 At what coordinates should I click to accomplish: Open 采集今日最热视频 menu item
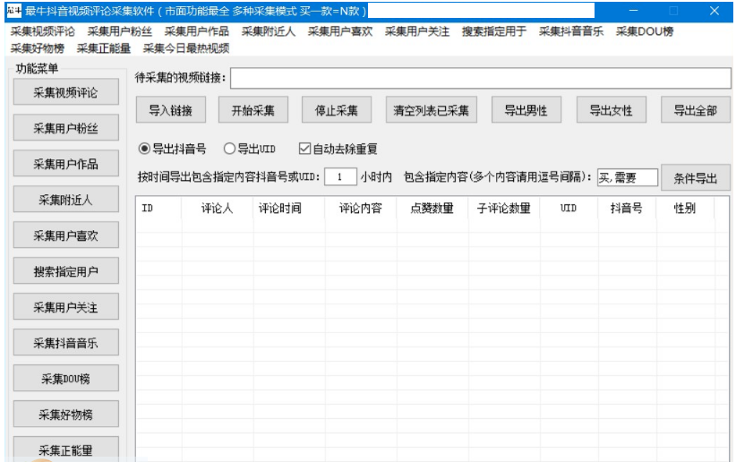click(186, 48)
